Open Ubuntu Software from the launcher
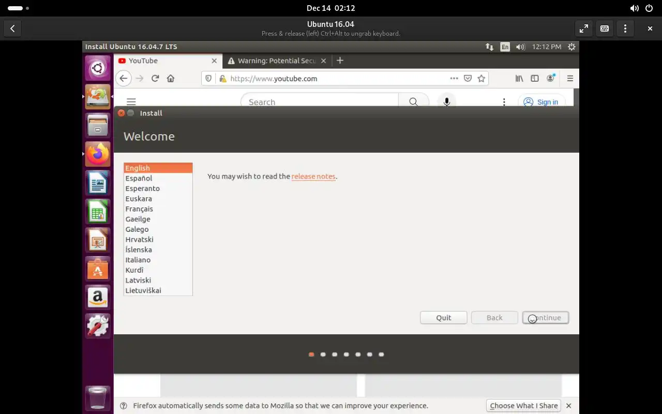 [98, 269]
